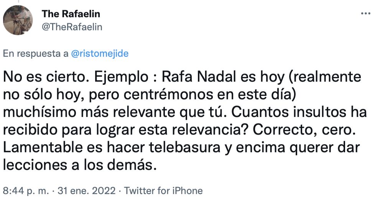This screenshot has height=201, width=375.
Task: Click the "En respuesta a" label
Action: [36, 54]
